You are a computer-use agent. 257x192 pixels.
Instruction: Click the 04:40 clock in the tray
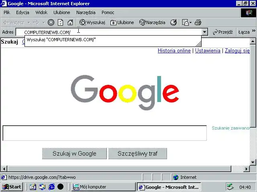pyautogui.click(x=245, y=187)
